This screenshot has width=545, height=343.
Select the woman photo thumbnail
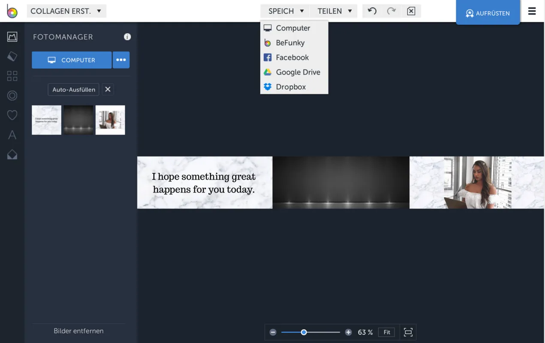(110, 120)
